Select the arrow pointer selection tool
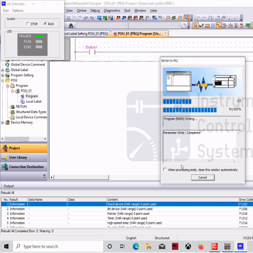253x253 pixels. [196, 26]
